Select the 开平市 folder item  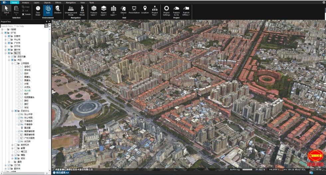coord(17,46)
